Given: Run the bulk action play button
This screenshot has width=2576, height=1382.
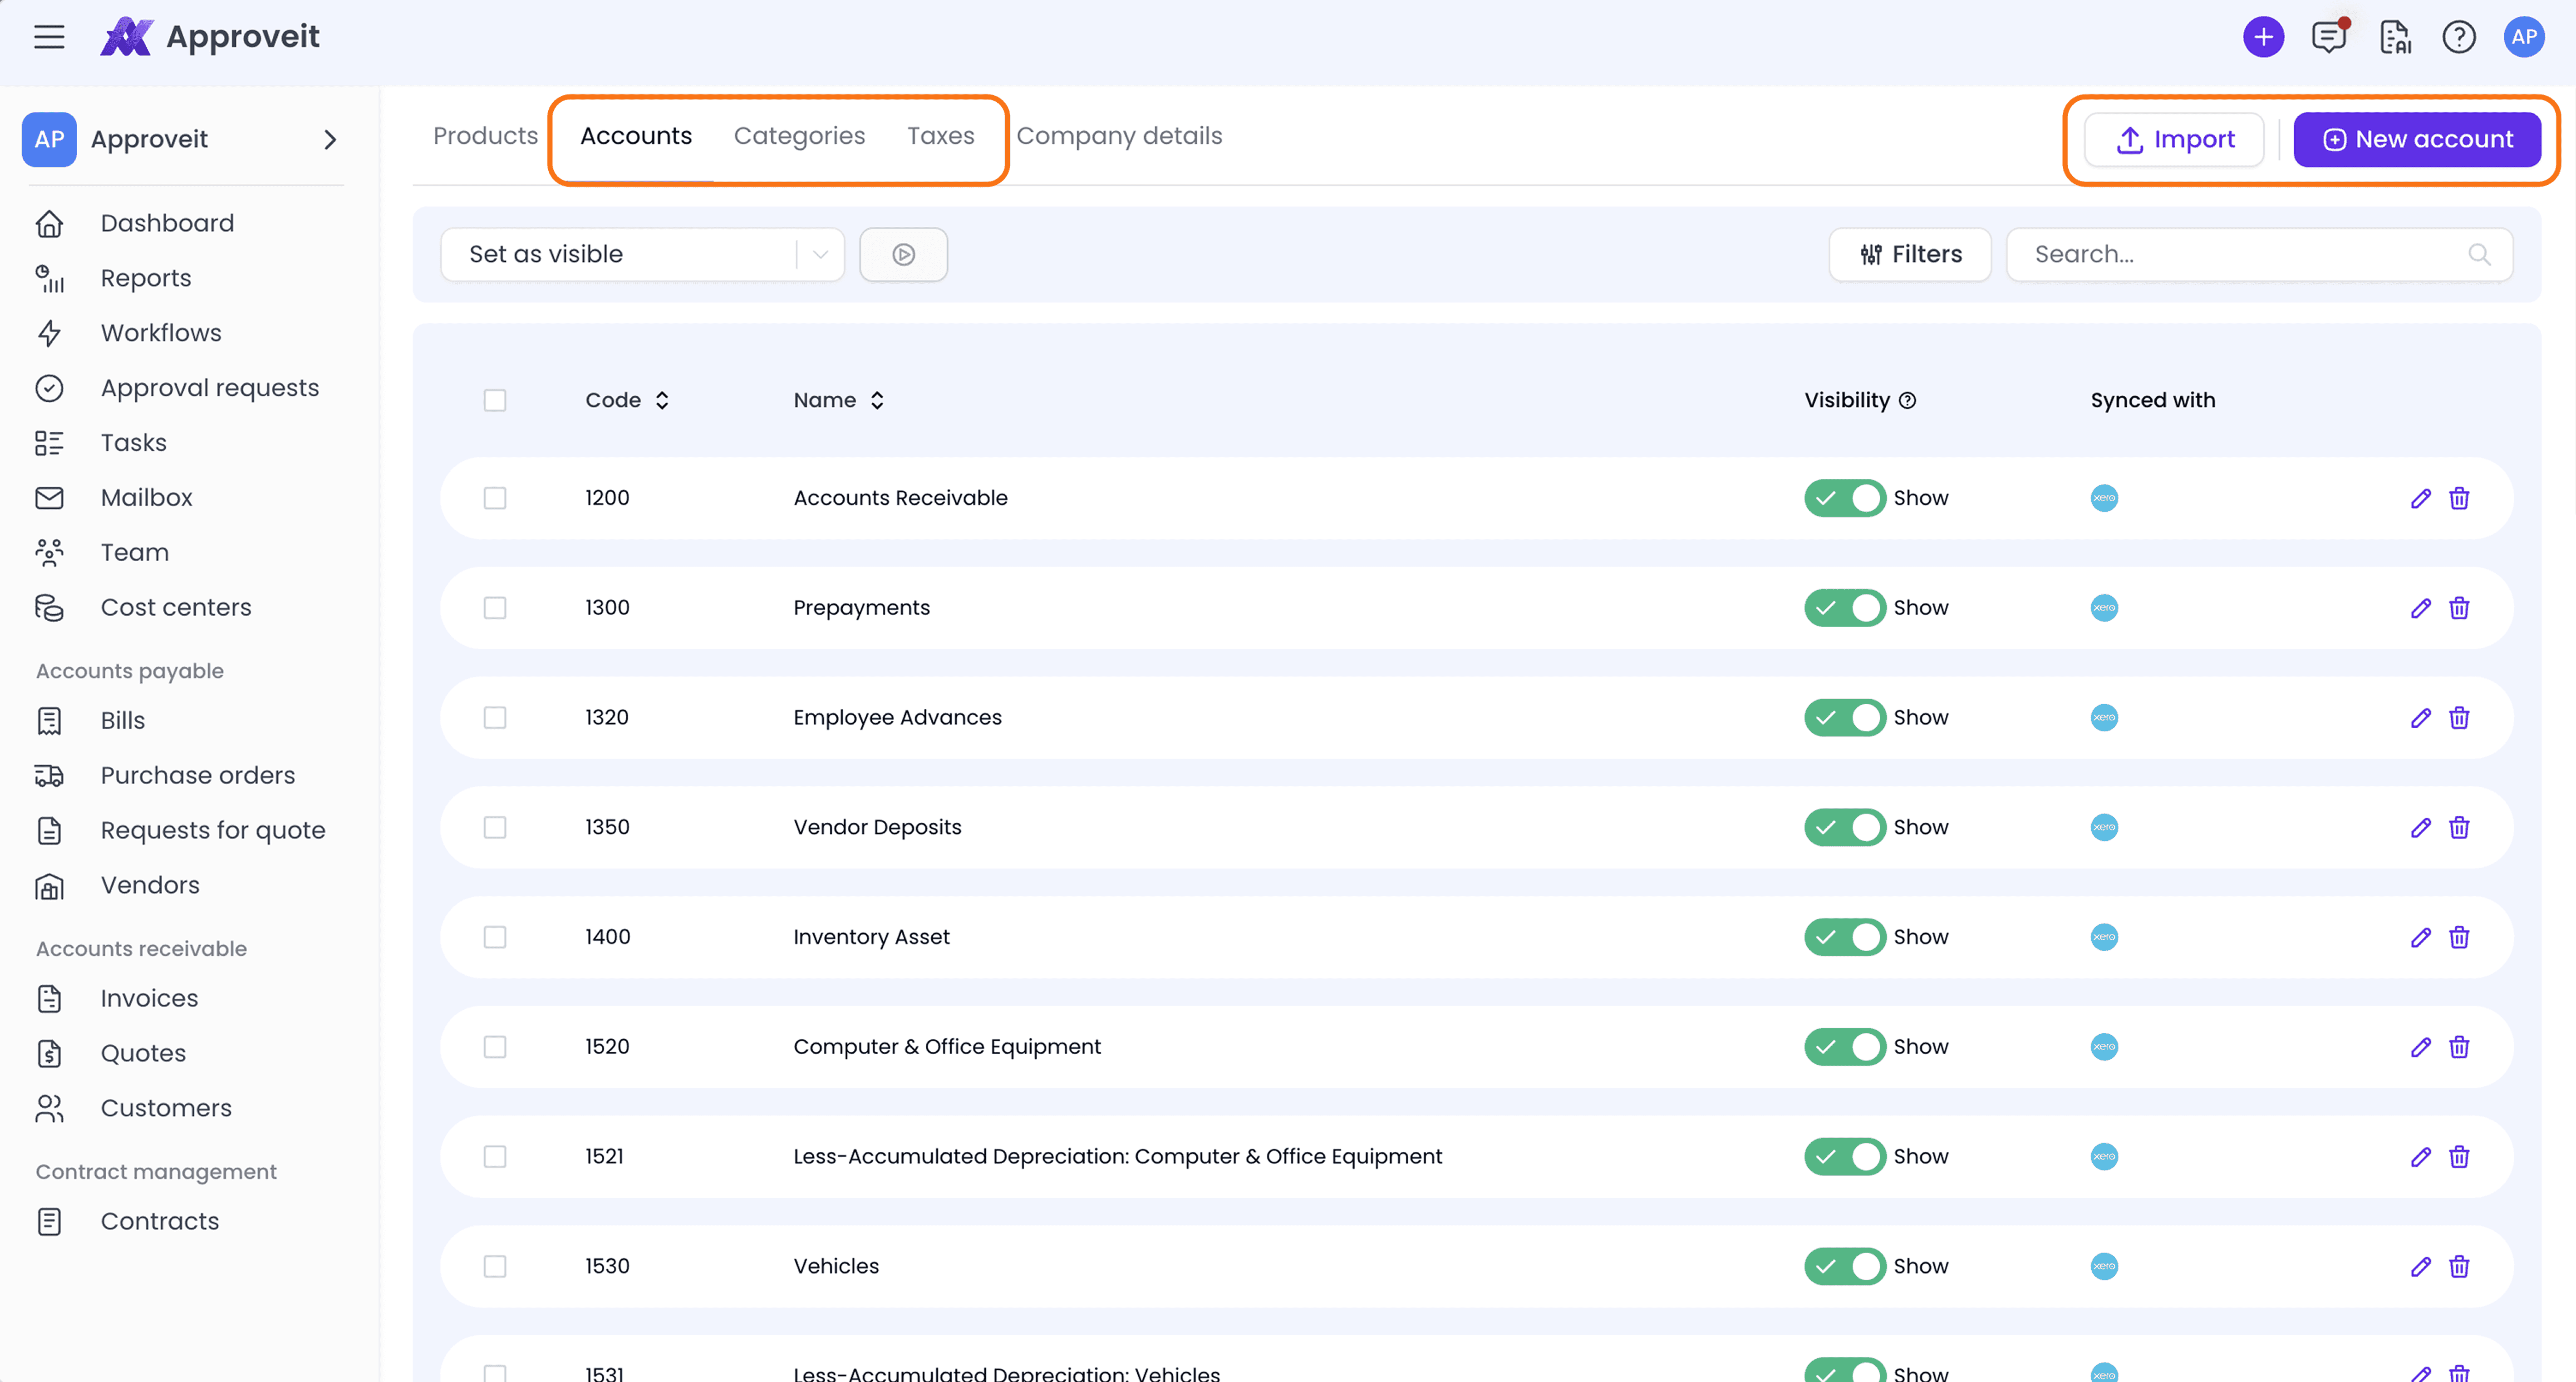Looking at the screenshot, I should 904,254.
